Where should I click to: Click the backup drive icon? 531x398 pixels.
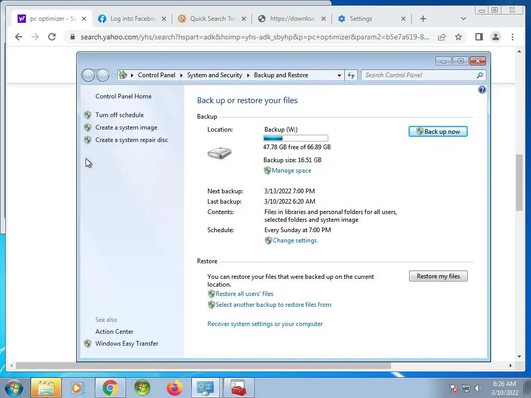219,153
